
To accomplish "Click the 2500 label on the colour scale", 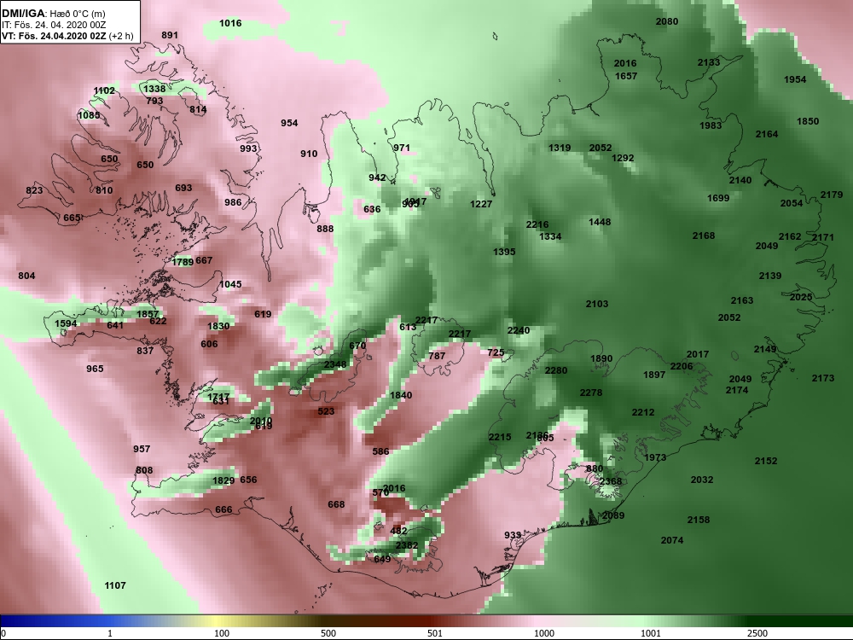I will click(x=757, y=633).
